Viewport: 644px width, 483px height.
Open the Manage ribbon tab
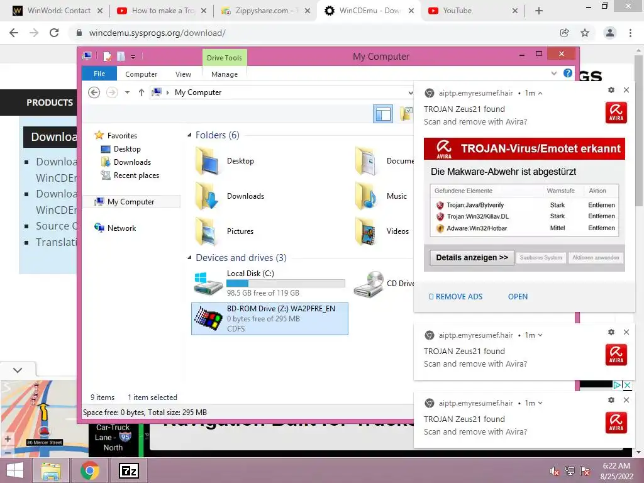pyautogui.click(x=225, y=74)
